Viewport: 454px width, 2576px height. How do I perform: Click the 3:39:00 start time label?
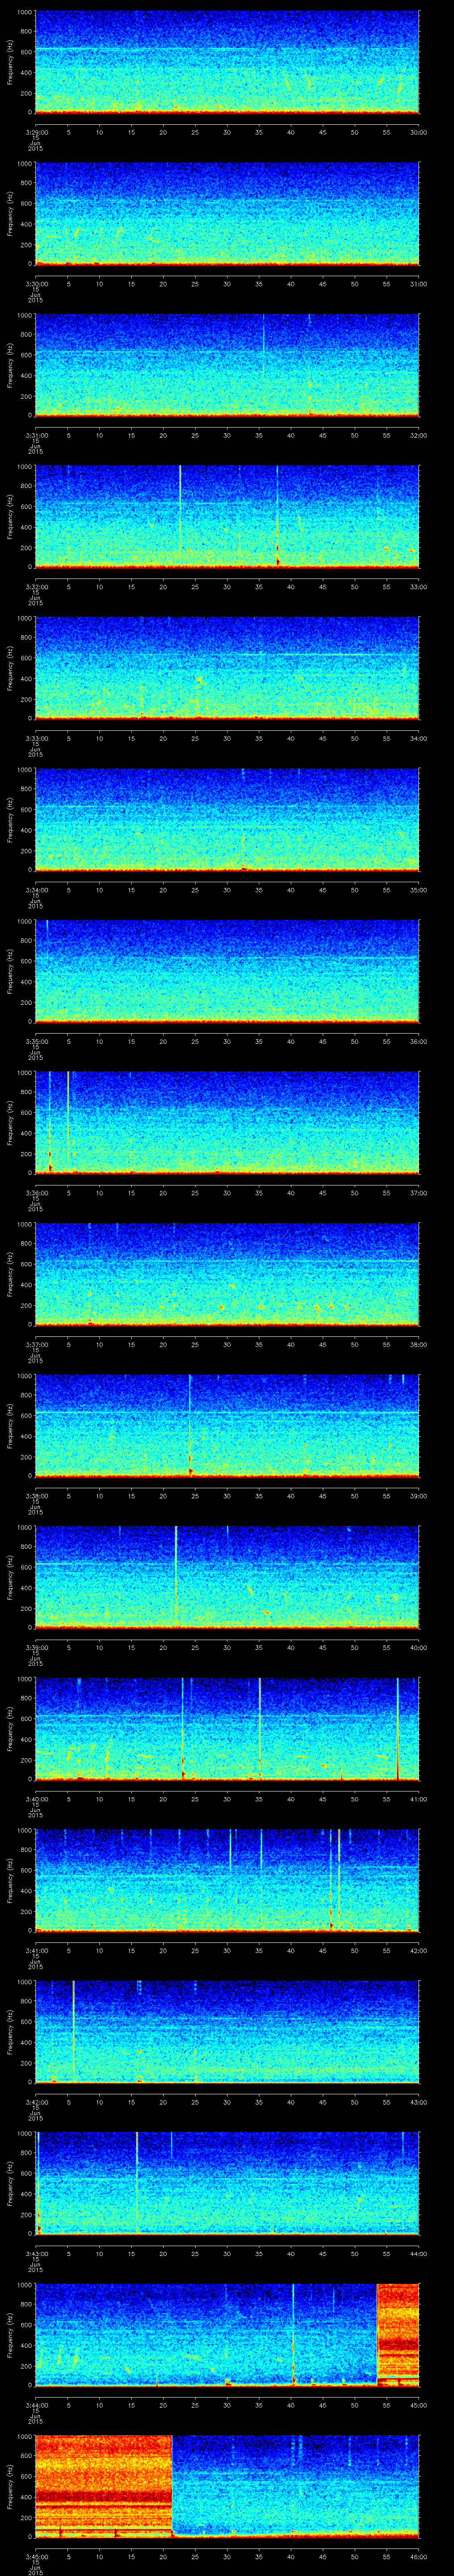(36, 1648)
